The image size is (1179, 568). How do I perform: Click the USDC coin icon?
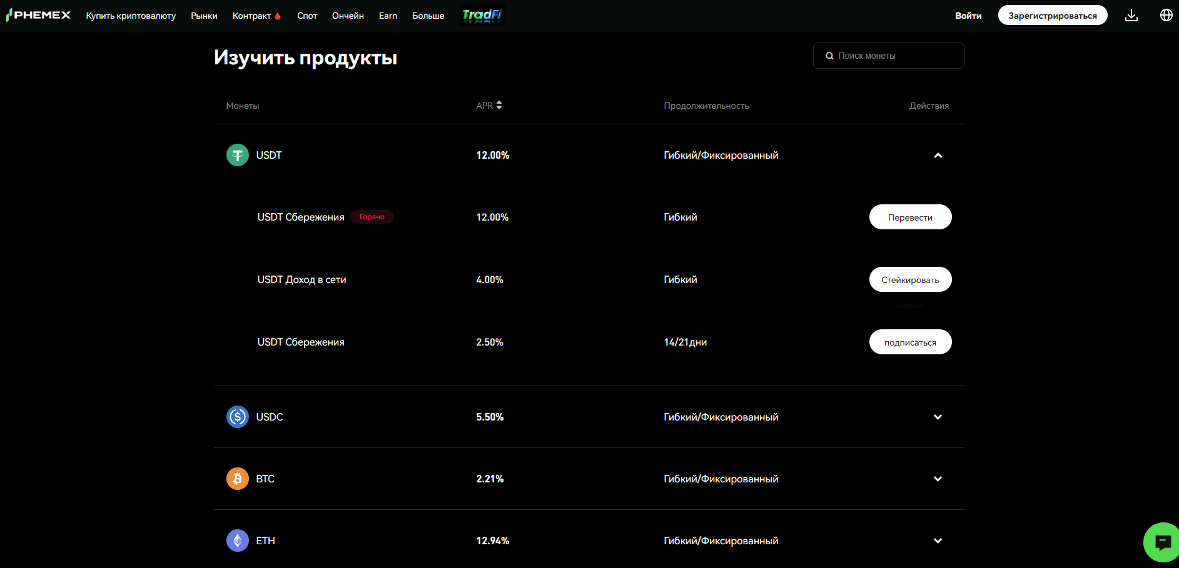pos(238,417)
